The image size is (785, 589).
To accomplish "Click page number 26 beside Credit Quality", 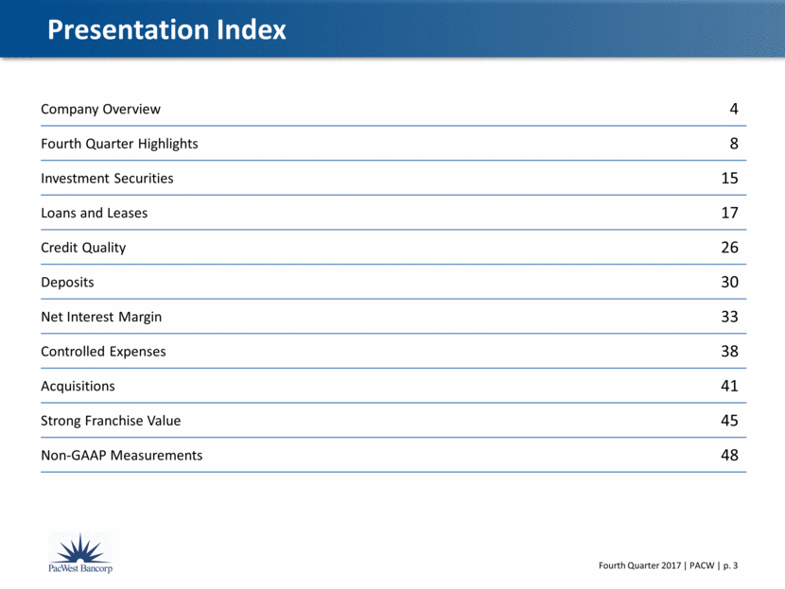I will coord(729,247).
